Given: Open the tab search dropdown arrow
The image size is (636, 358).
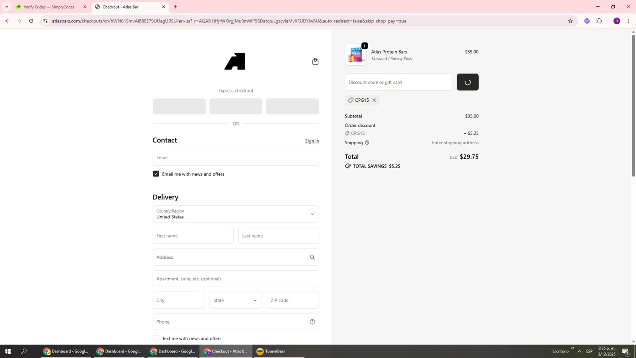Looking at the screenshot, I should 6,7.
